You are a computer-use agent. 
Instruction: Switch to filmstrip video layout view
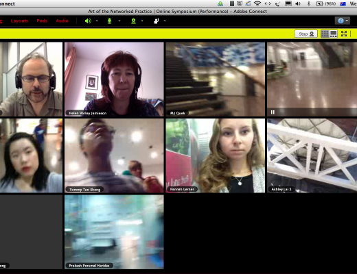(334, 34)
